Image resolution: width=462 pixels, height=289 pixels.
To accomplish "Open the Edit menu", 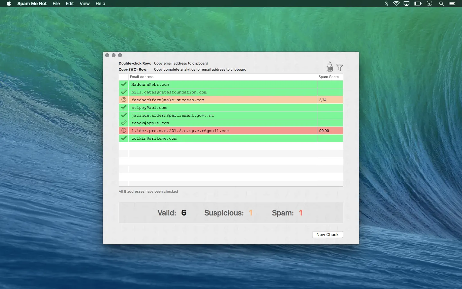I will click(70, 4).
